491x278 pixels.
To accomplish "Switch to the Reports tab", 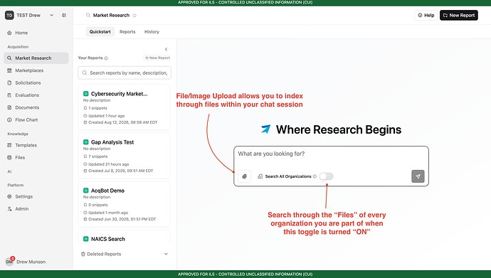I will pos(127,31).
